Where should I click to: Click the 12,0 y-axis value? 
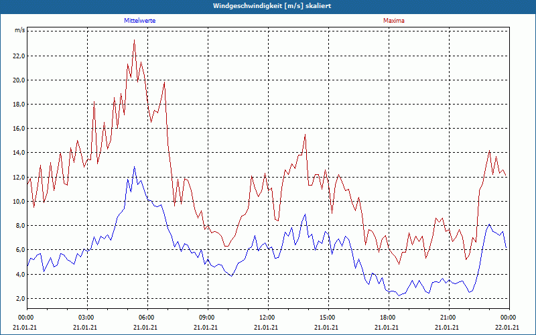pyautogui.click(x=19, y=177)
